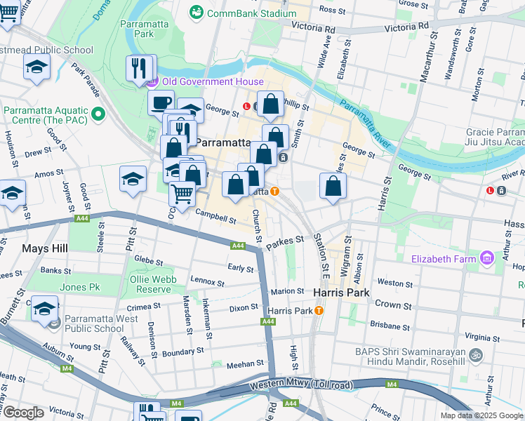Select Elizabeth Farm museum pin
The height and width of the screenshot is (421, 525).
click(487, 258)
